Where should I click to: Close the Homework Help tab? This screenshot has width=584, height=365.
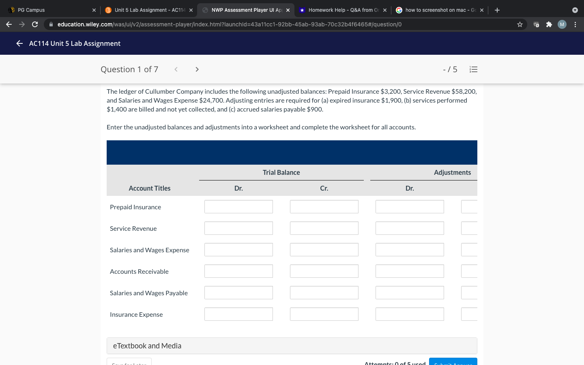tap(385, 10)
